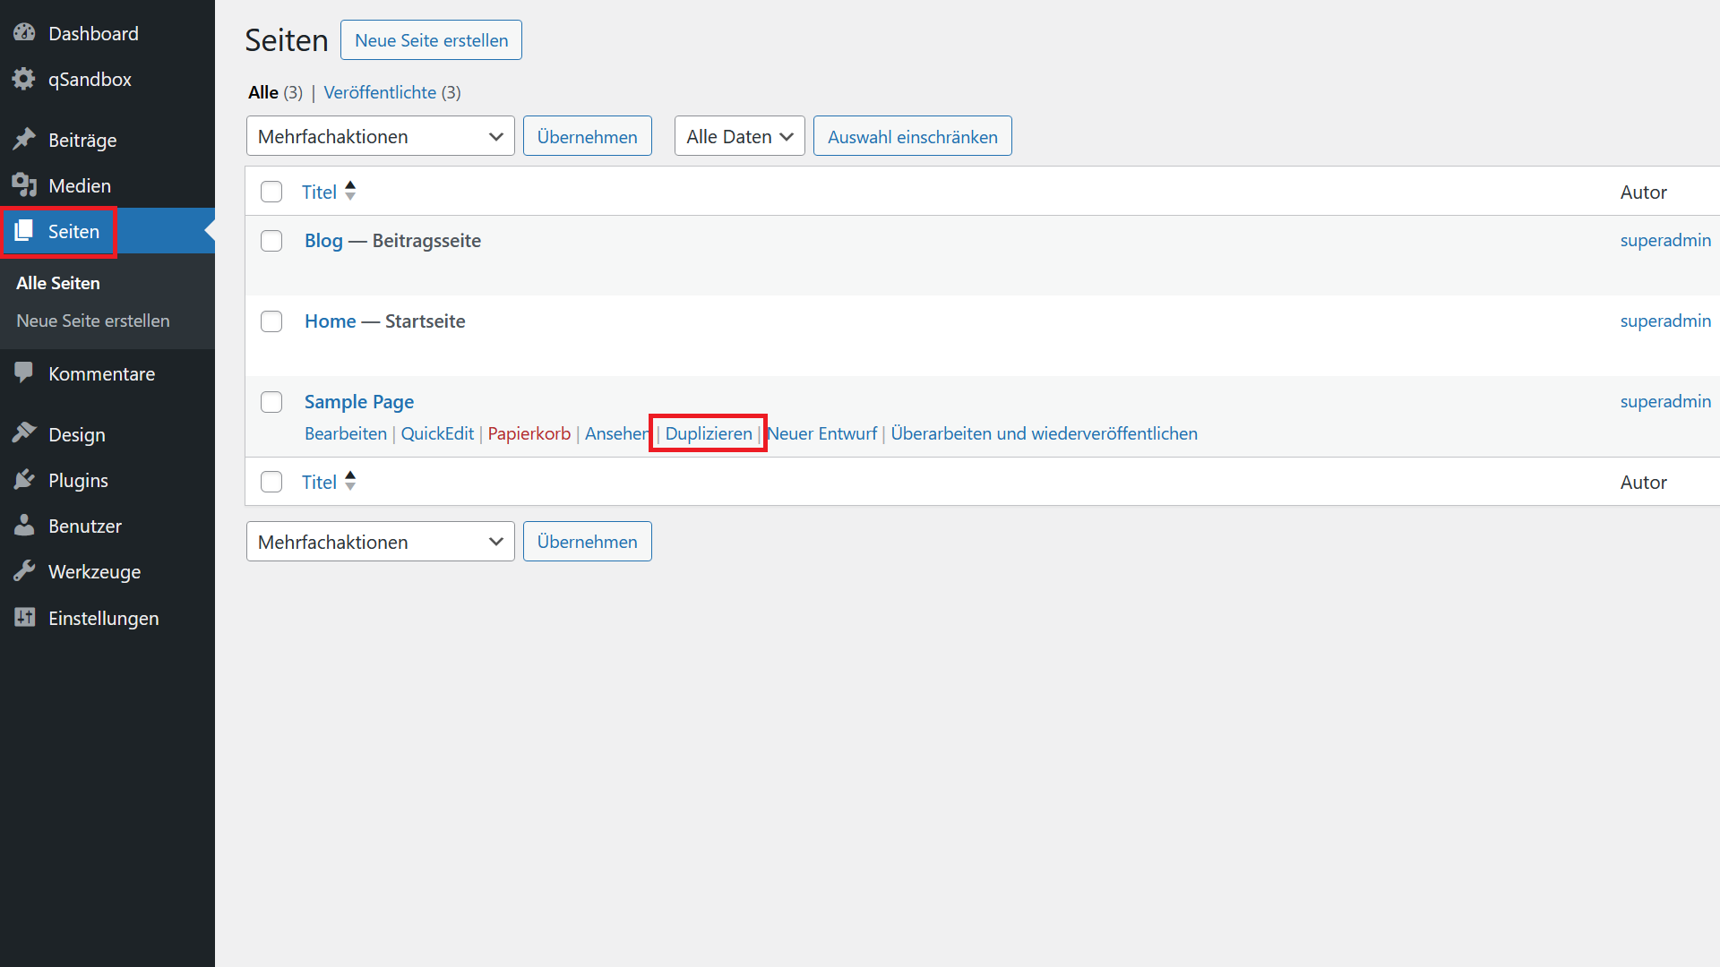
Task: Open Kommentare in sidebar
Action: point(101,373)
